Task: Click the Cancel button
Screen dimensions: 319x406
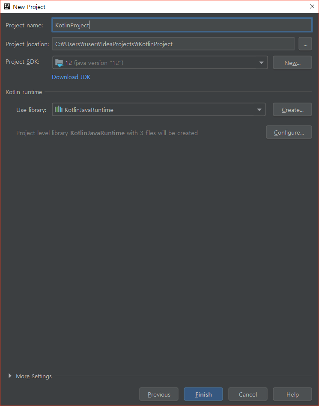Action: click(x=247, y=394)
